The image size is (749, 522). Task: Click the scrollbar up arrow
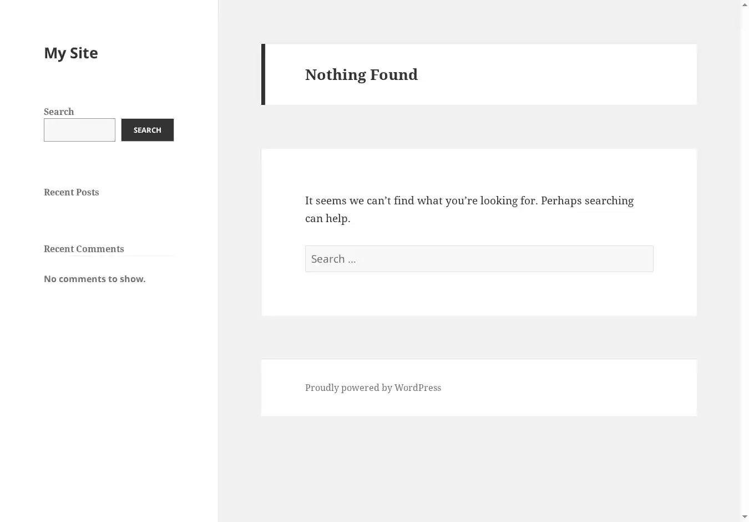pyautogui.click(x=745, y=4)
